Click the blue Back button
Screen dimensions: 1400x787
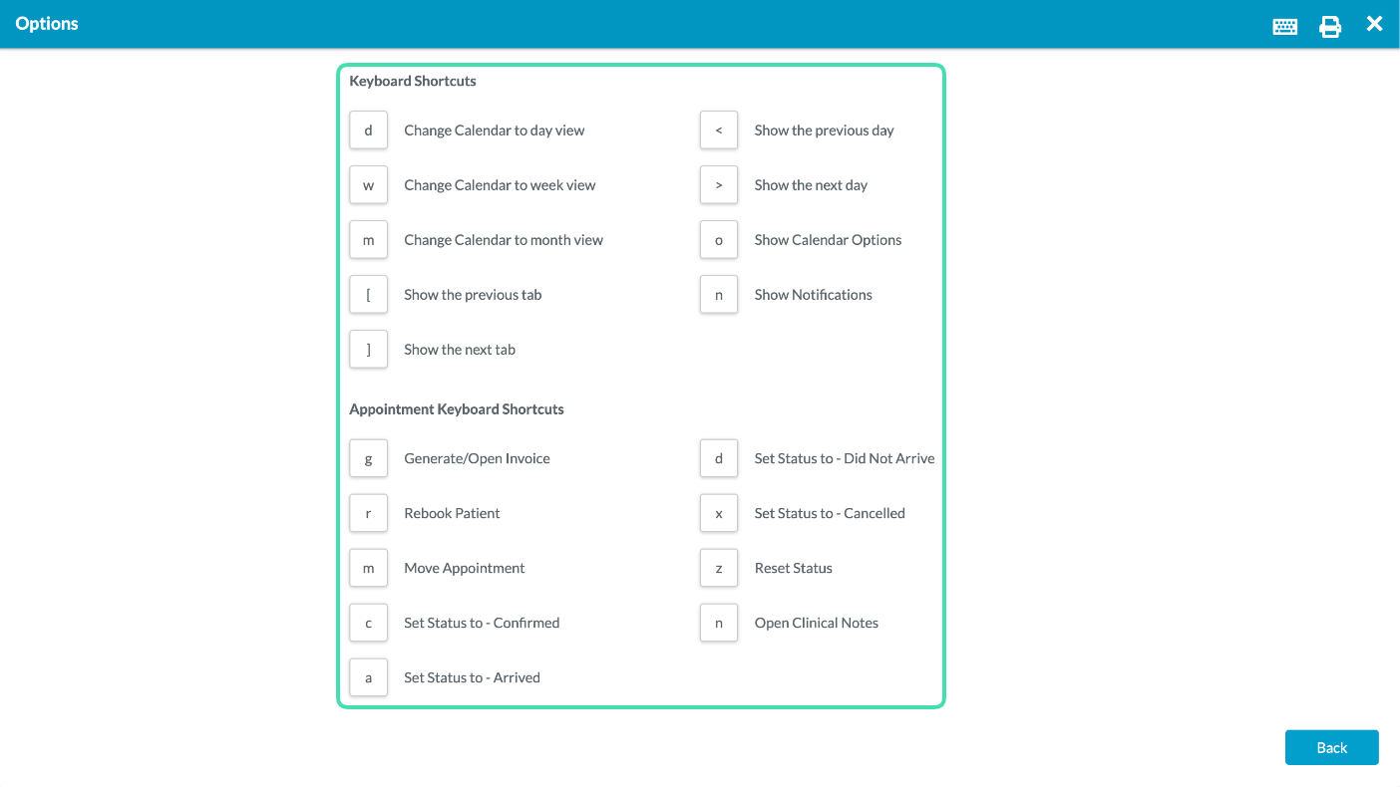coord(1331,747)
